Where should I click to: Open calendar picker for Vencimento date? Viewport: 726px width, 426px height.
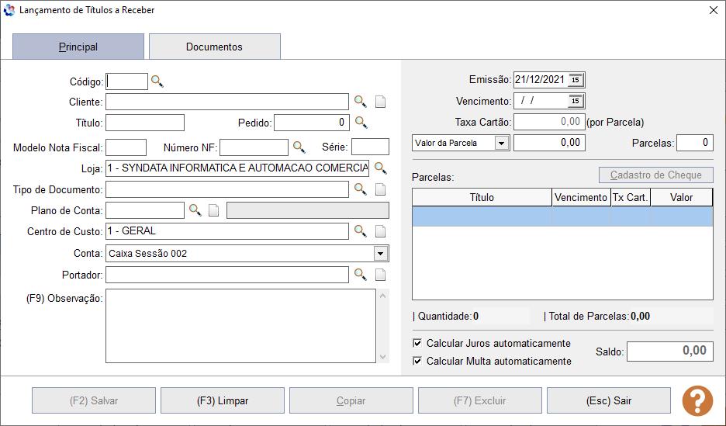576,100
